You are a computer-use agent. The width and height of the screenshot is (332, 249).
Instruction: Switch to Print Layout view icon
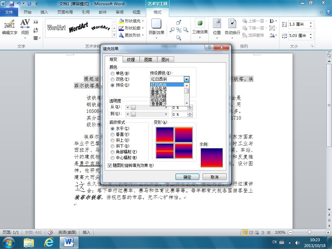(x=245, y=232)
